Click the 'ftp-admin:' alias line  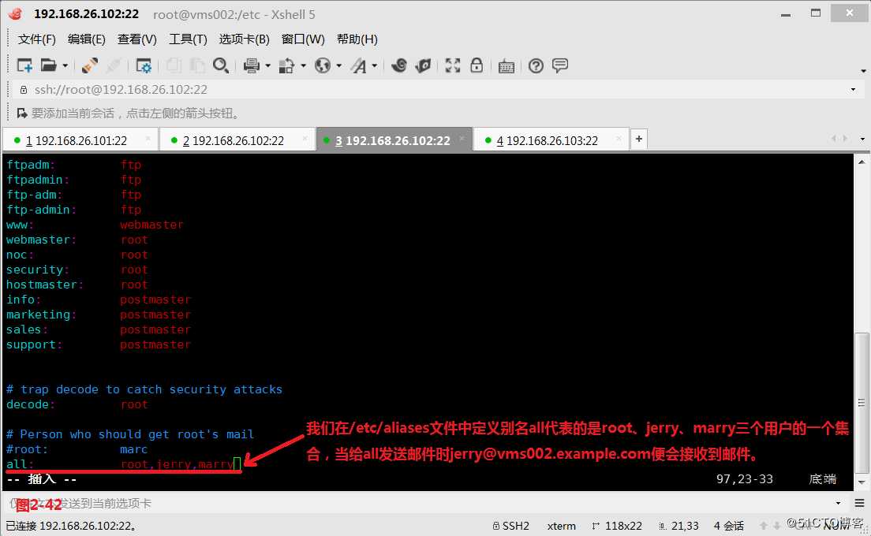(x=74, y=210)
